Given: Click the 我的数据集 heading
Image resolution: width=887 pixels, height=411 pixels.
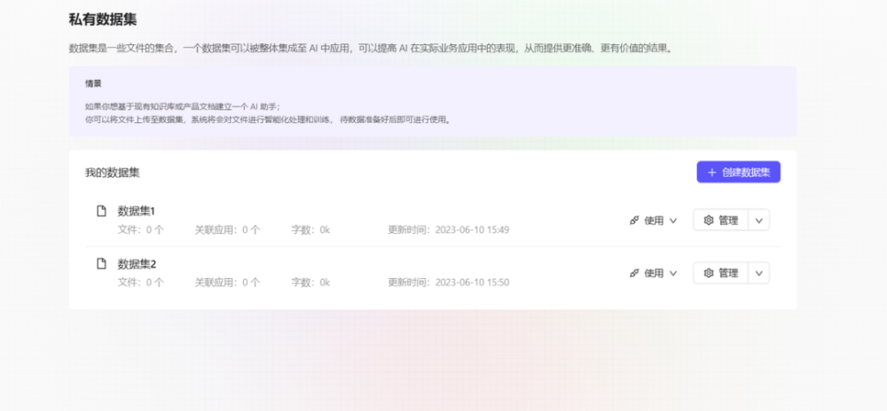Looking at the screenshot, I should tap(113, 173).
